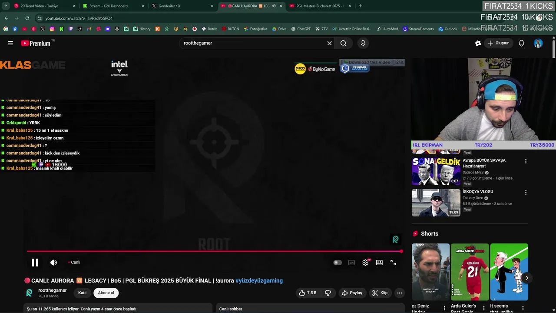Viewport: 556px width, 313px height.
Task: Open the Google bookmark icon
Action: (x=6, y=29)
